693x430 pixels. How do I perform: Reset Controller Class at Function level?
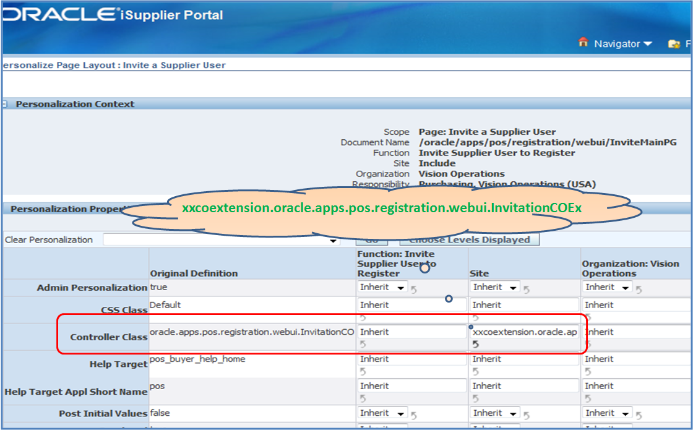[363, 344]
